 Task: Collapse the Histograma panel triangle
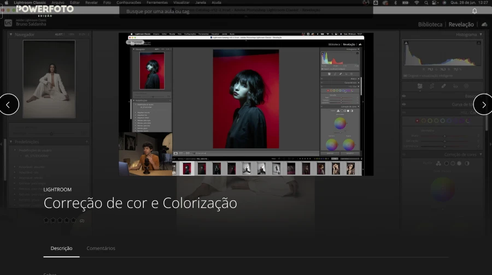[x=481, y=34]
